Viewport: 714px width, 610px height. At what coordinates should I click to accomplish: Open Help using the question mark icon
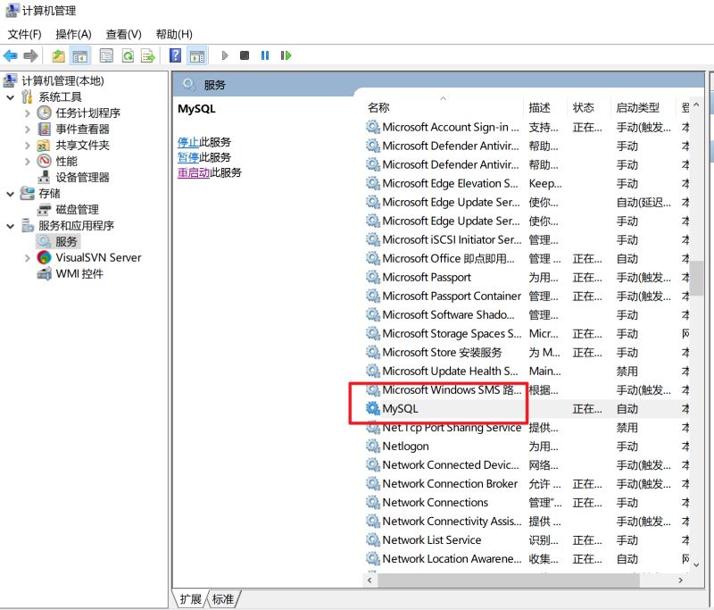click(x=175, y=55)
